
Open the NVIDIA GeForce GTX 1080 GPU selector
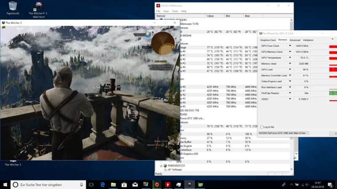[284, 133]
